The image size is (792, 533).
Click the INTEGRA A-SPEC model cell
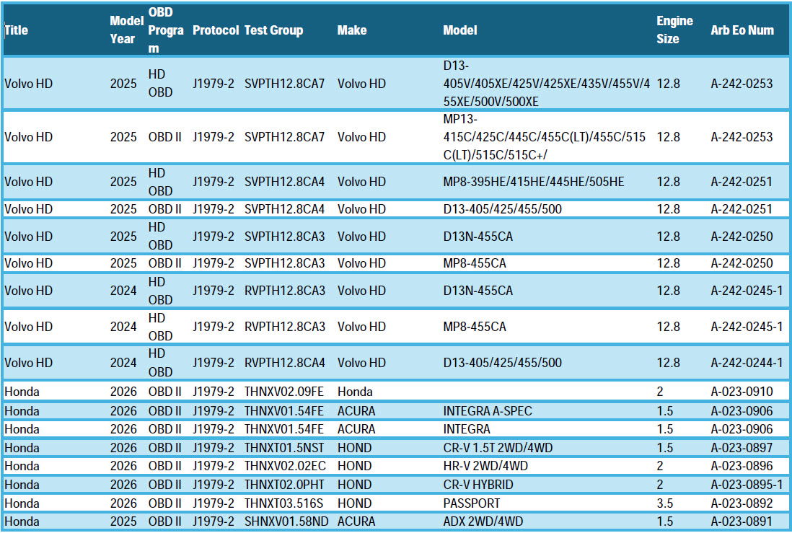(488, 411)
